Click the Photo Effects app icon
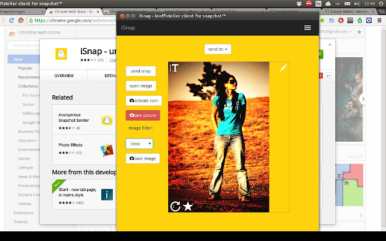 pos(107,150)
